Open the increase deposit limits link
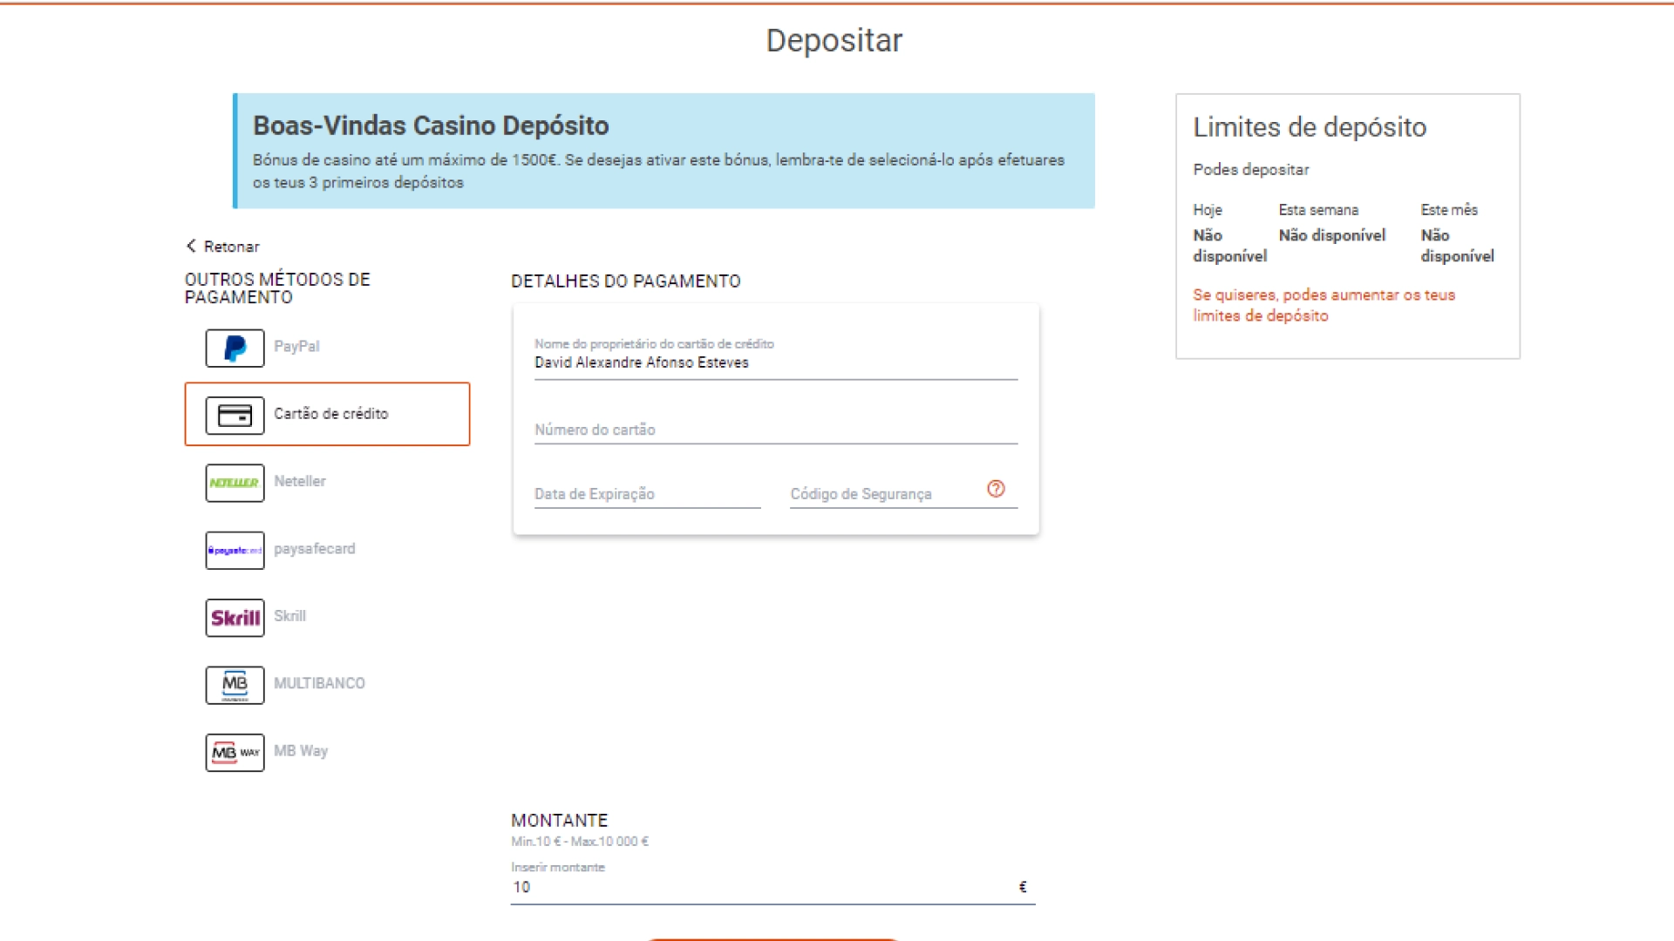 coord(1324,305)
